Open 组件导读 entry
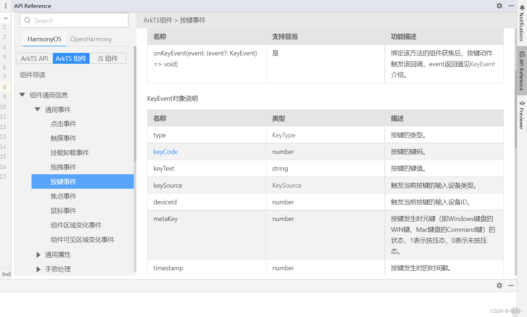This screenshot has width=527, height=317. tap(33, 75)
